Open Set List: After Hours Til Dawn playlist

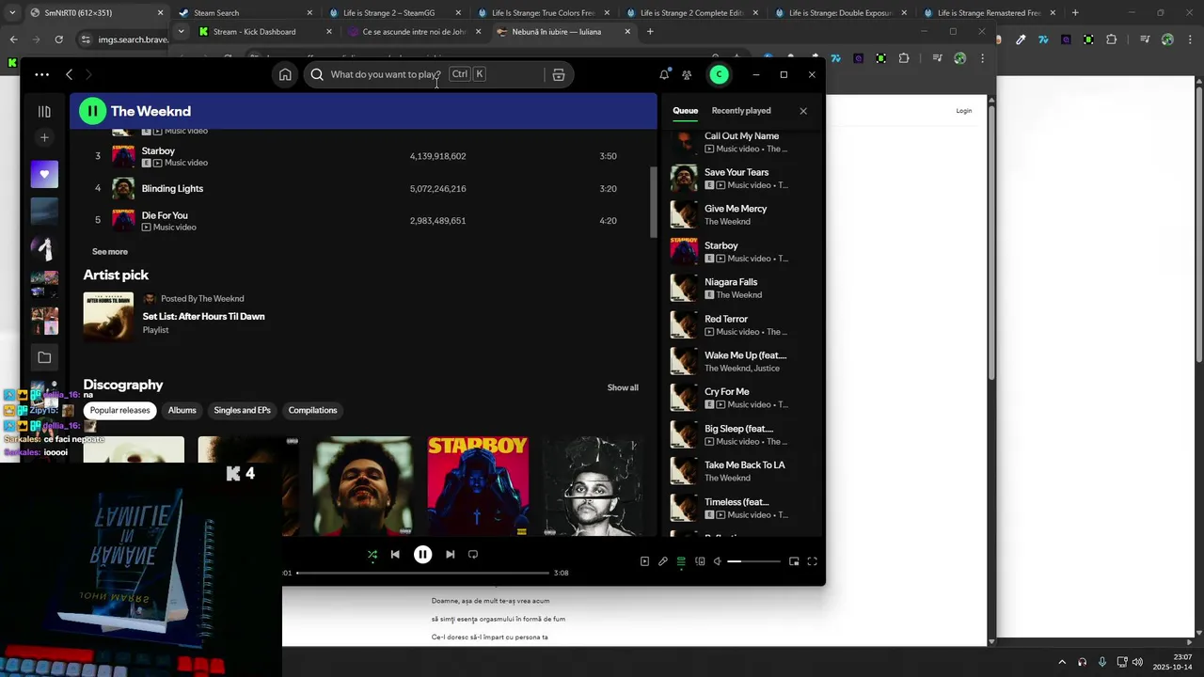click(x=203, y=317)
